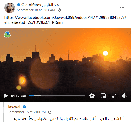Expand video to fullscreen
The width and height of the screenshot is (132, 124).
tap(114, 96)
